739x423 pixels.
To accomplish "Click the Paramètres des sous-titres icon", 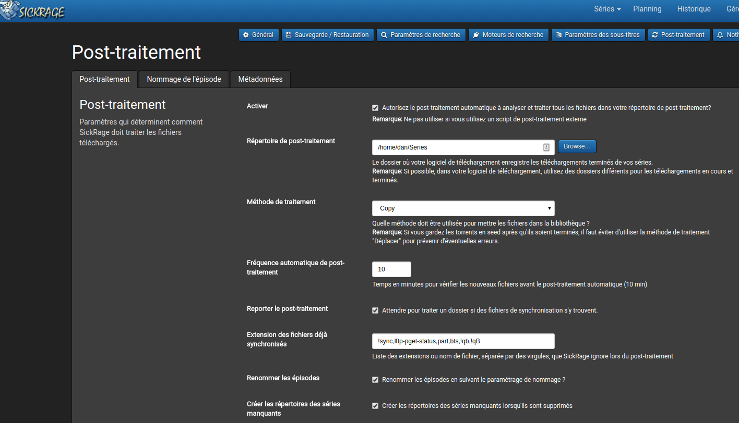I will 558,35.
